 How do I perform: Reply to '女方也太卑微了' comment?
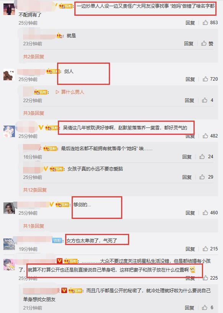190,249
